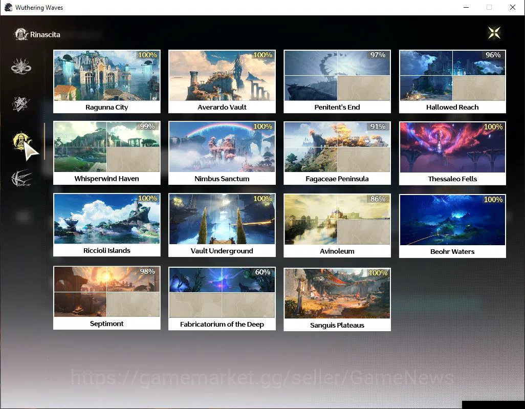Screen dimensions: 525x409
Task: Select the second region emblem in sidebar
Action: (21, 104)
